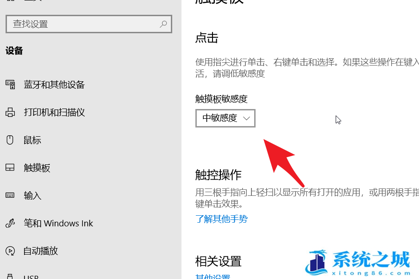Viewport: 419px width, 279px height.
Task: Open the 中敏感度 sensitivity dropdown
Action: (x=225, y=118)
